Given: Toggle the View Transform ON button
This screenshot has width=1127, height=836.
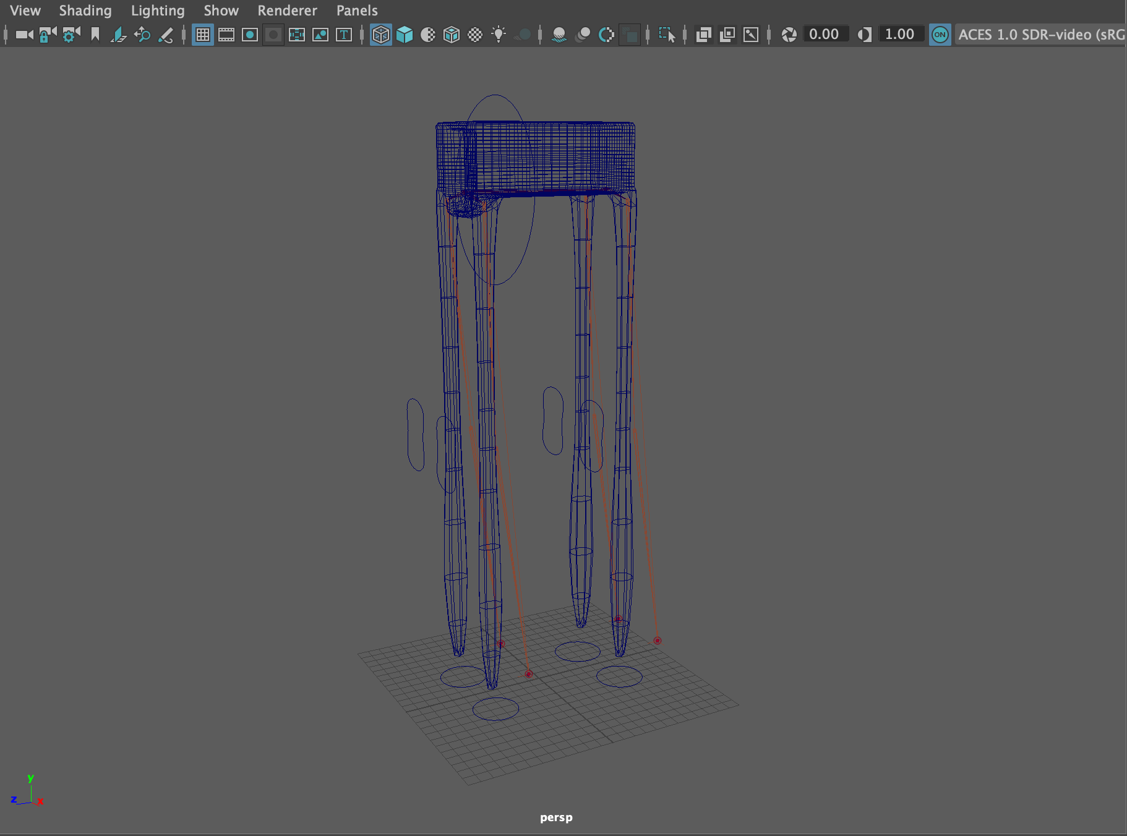Looking at the screenshot, I should click(x=940, y=35).
